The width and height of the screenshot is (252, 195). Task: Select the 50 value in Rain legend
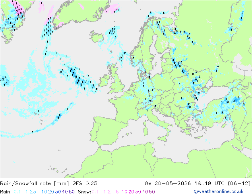(72, 192)
